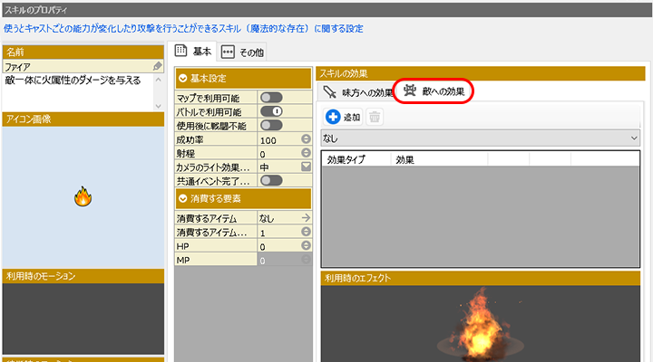Open the 敵への効果 tab
This screenshot has height=362, width=653.
(x=435, y=91)
